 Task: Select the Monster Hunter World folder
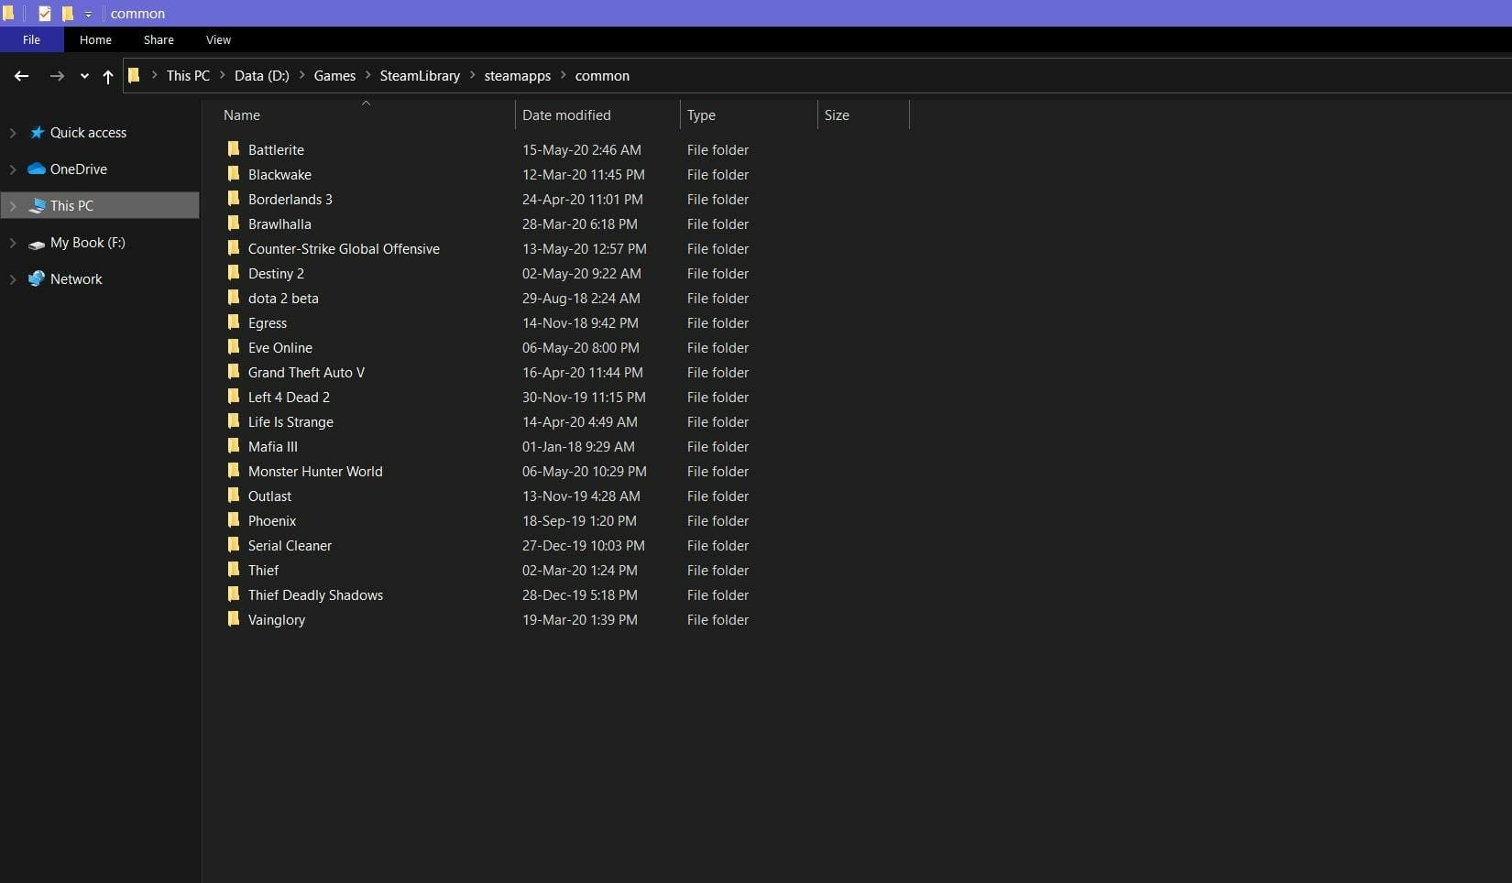(x=315, y=471)
